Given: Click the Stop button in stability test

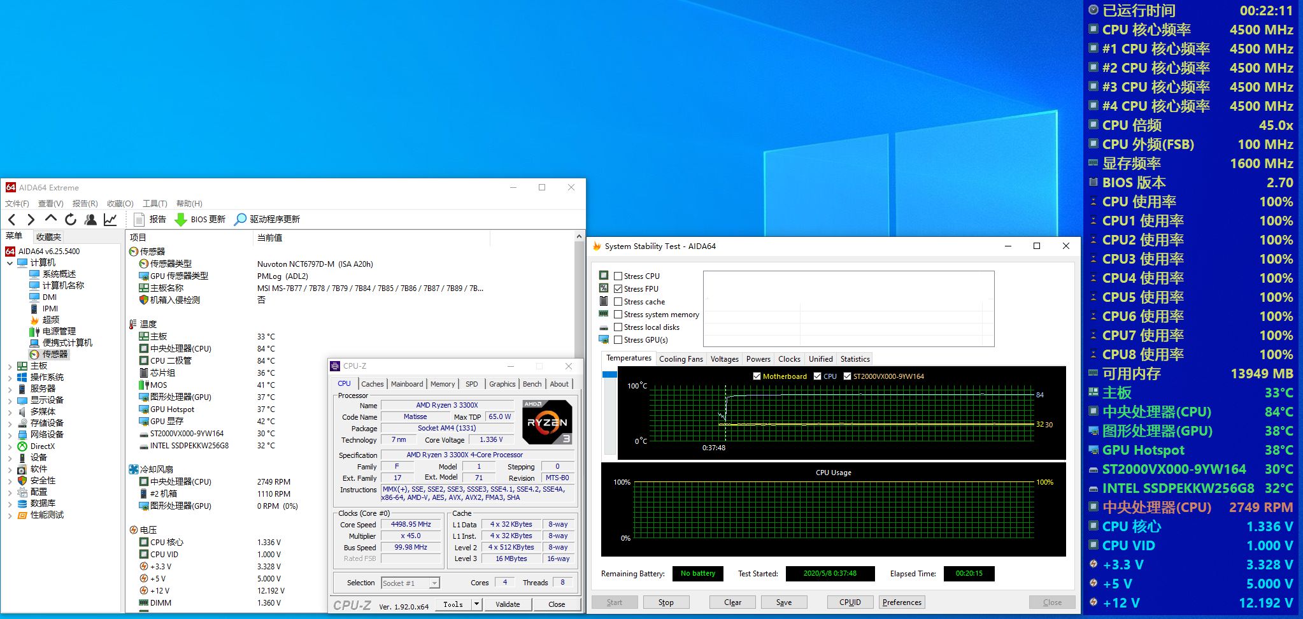Looking at the screenshot, I should [666, 602].
